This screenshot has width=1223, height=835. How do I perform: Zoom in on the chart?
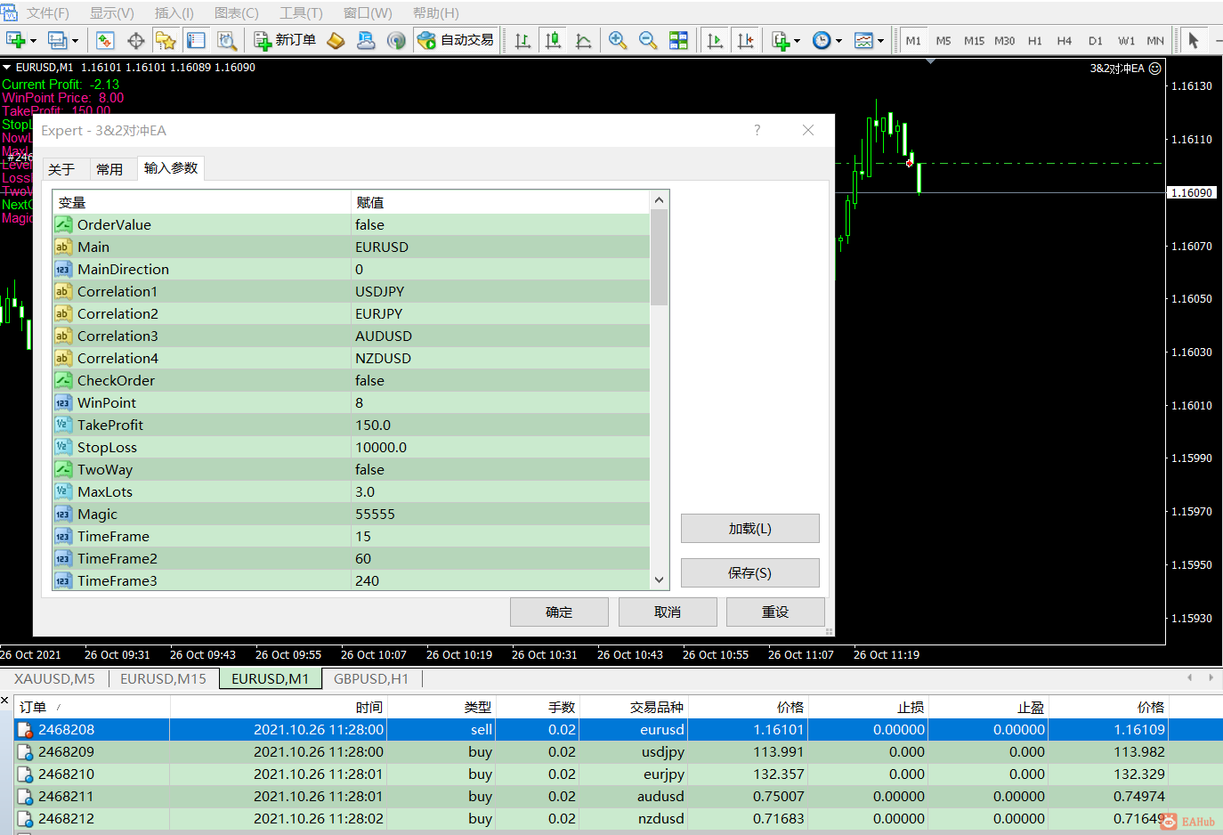(618, 40)
